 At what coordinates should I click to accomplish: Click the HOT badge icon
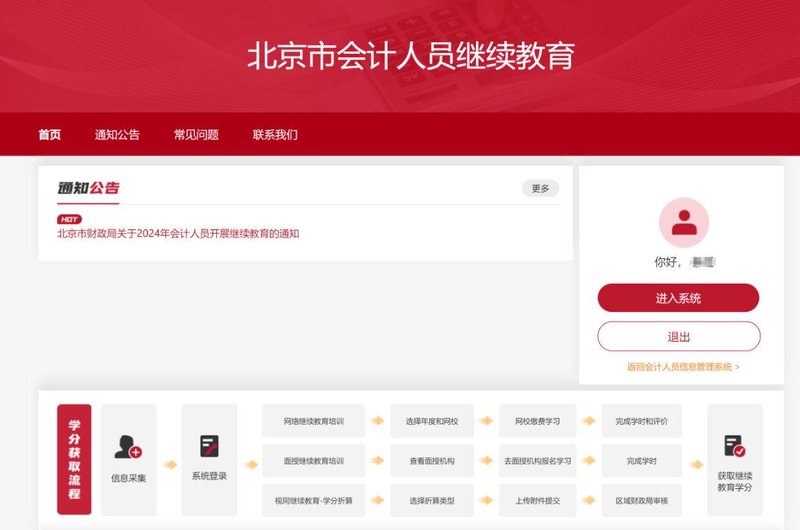pos(68,219)
